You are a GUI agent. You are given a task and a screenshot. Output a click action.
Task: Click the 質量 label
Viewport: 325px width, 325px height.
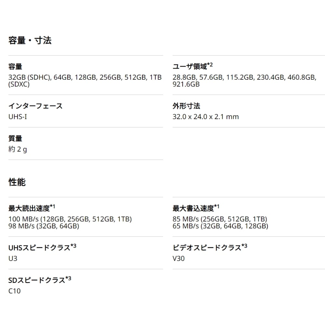point(15,138)
